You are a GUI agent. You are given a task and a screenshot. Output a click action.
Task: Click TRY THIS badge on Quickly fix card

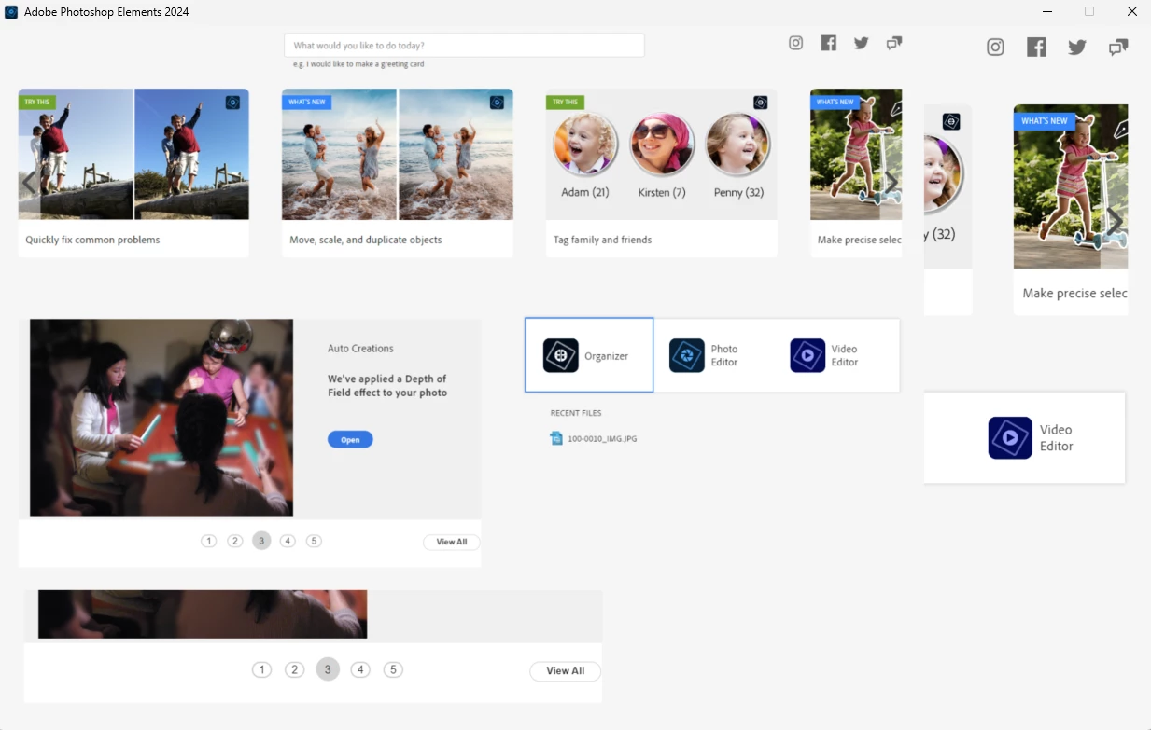click(x=37, y=102)
